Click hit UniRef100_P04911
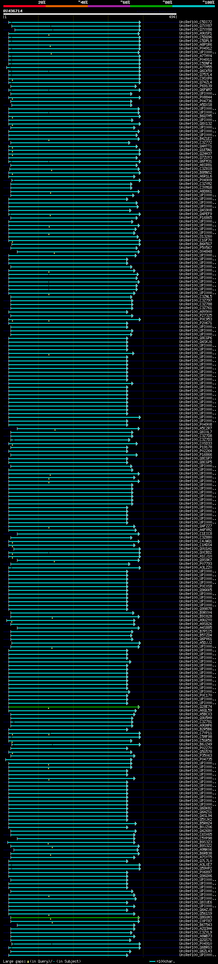Screen dimensions: 218x964 (196, 60)
